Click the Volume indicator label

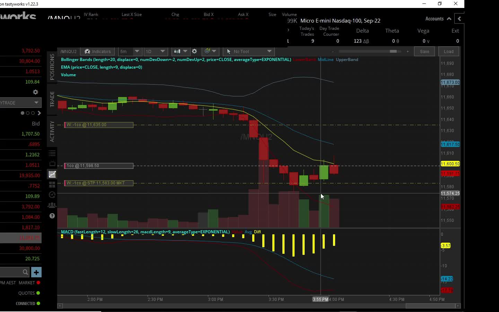point(68,75)
